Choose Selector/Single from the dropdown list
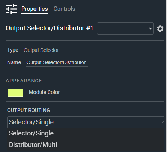Image resolution: width=167 pixels, height=152 pixels. pyautogui.click(x=86, y=133)
